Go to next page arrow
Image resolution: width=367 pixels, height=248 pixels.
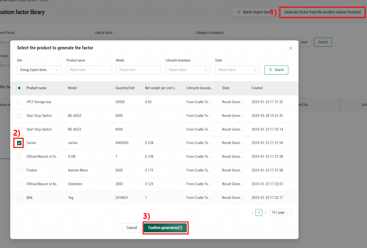(x=265, y=213)
